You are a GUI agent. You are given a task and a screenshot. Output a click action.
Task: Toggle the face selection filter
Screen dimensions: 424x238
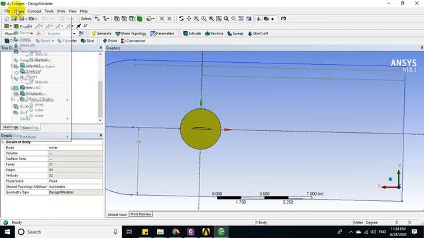pos(132,19)
